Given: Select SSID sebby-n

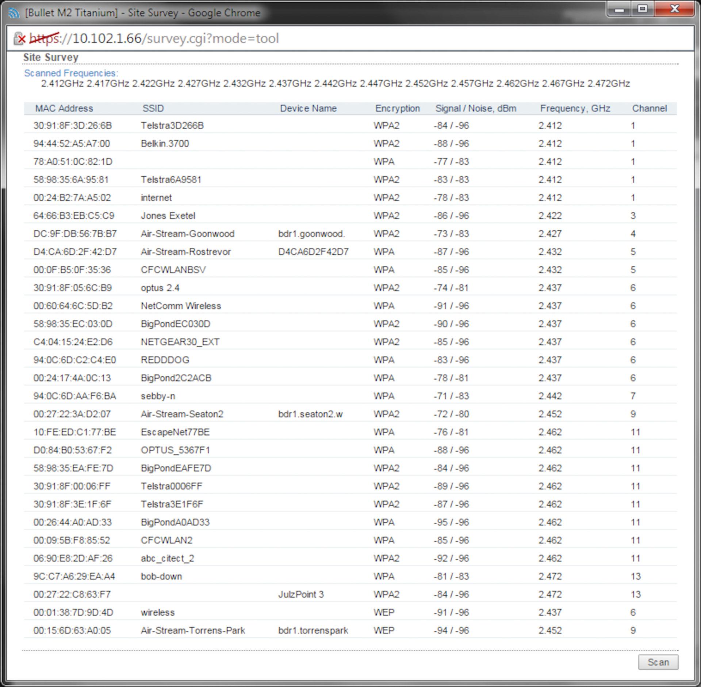Looking at the screenshot, I should click(x=158, y=396).
